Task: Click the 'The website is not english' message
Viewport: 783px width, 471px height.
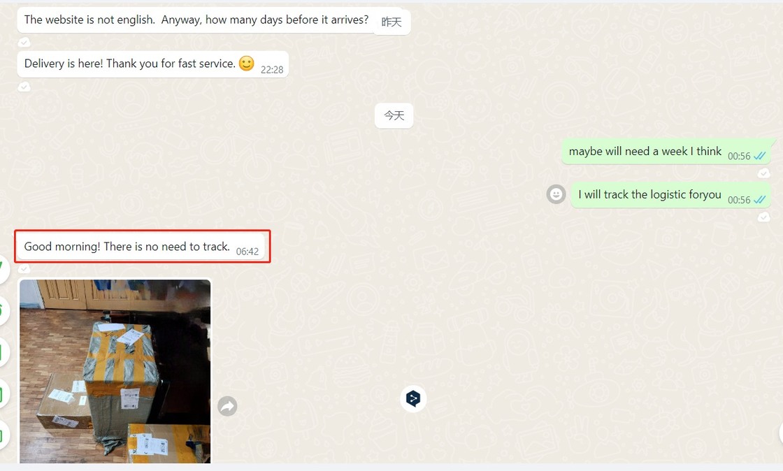Action: point(214,20)
